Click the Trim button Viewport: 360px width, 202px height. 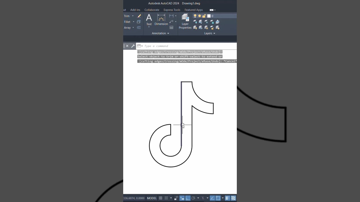pos(127,16)
